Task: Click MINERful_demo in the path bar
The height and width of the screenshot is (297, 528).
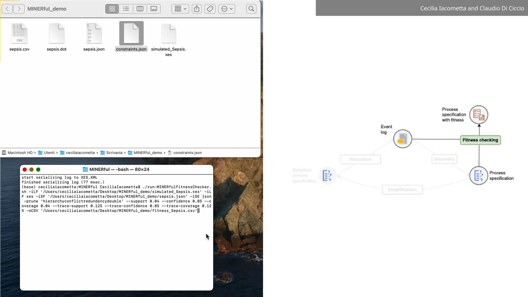Action: [148, 153]
